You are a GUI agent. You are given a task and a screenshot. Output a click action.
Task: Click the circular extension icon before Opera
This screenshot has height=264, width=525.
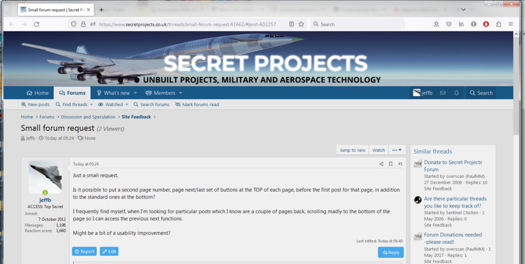tap(474, 24)
